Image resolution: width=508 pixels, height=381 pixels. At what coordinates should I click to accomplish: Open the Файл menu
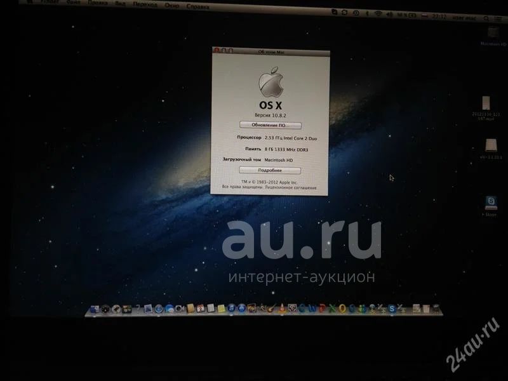click(x=73, y=2)
